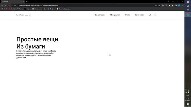The height and width of the screenshot is (107, 191).
Task: Go back using the browser back arrow
Action: [x=2, y=5]
